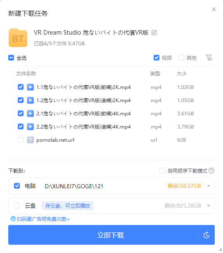Click the 1.02GB size value
The height and width of the screenshot is (253, 223).
click(x=185, y=87)
